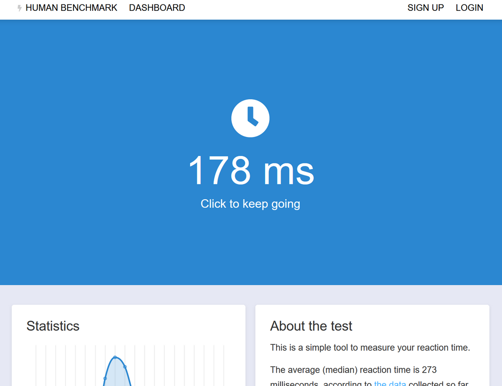
Task: Click the 'About the test' heading
Action: point(311,326)
